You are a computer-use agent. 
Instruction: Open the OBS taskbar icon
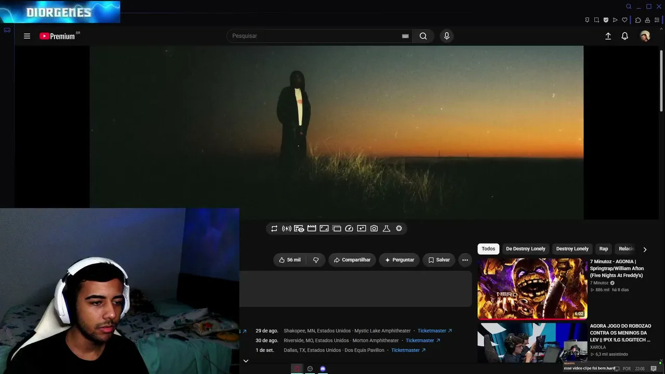pyautogui.click(x=310, y=369)
